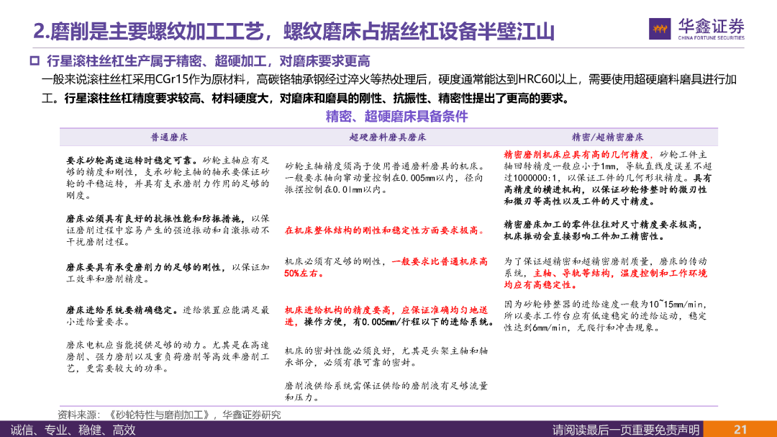Click the slide title about 磨削是主要螺纹加工工艺
The image size is (777, 437).
[x=294, y=31]
